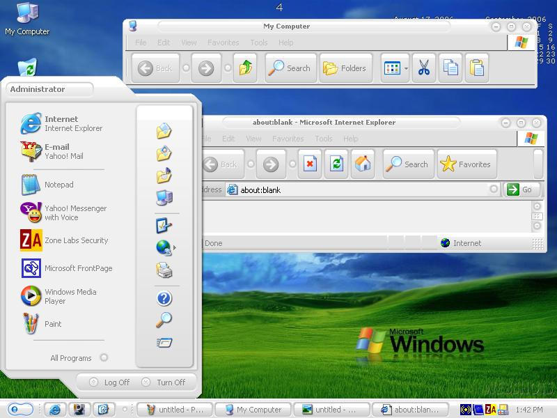Click the Administrator user name header

[38, 89]
